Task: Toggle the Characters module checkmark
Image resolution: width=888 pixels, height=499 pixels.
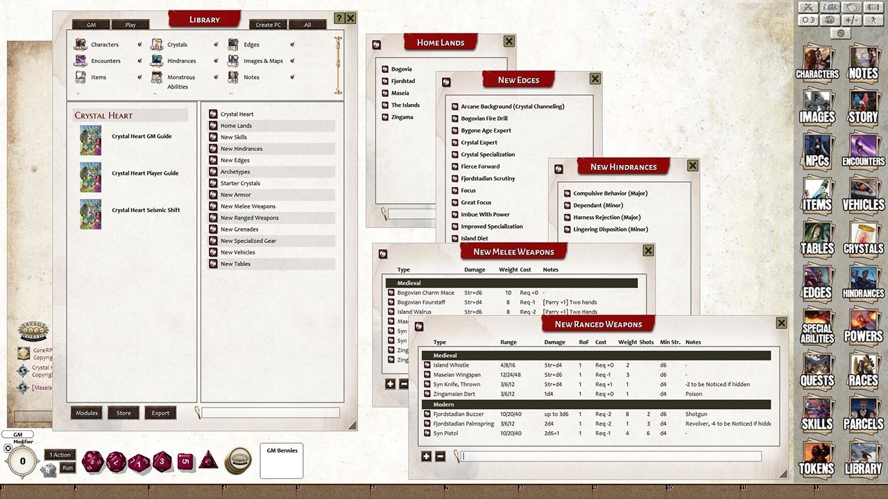Action: tap(139, 44)
